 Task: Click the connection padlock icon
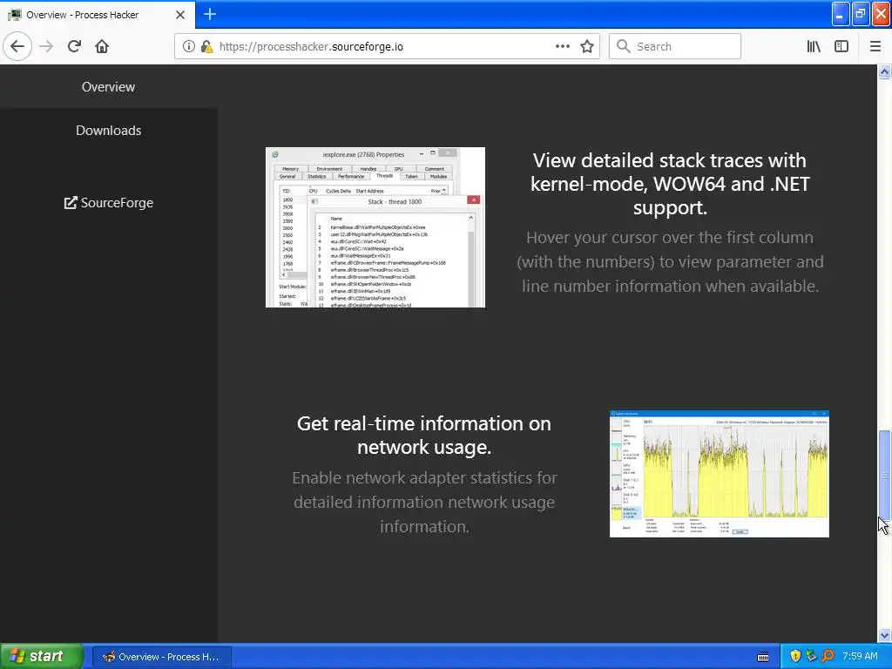206,46
